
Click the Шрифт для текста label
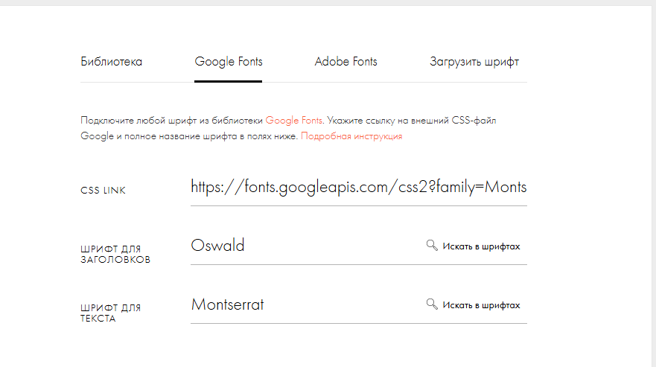click(111, 313)
